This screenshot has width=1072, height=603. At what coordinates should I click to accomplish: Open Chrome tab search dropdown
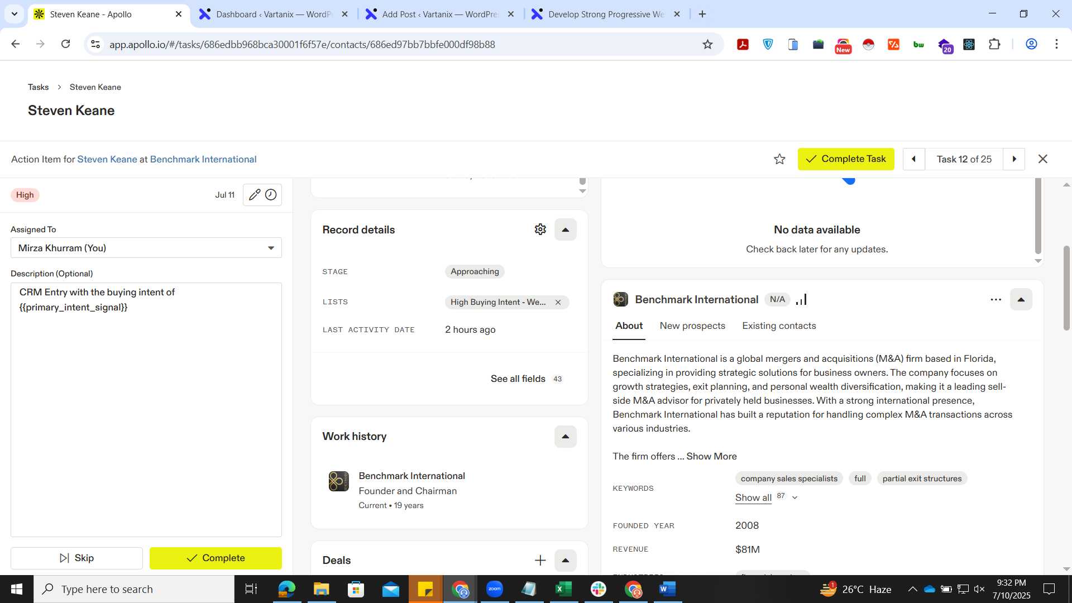[14, 14]
